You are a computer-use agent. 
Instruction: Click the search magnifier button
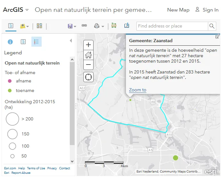tap(212, 26)
